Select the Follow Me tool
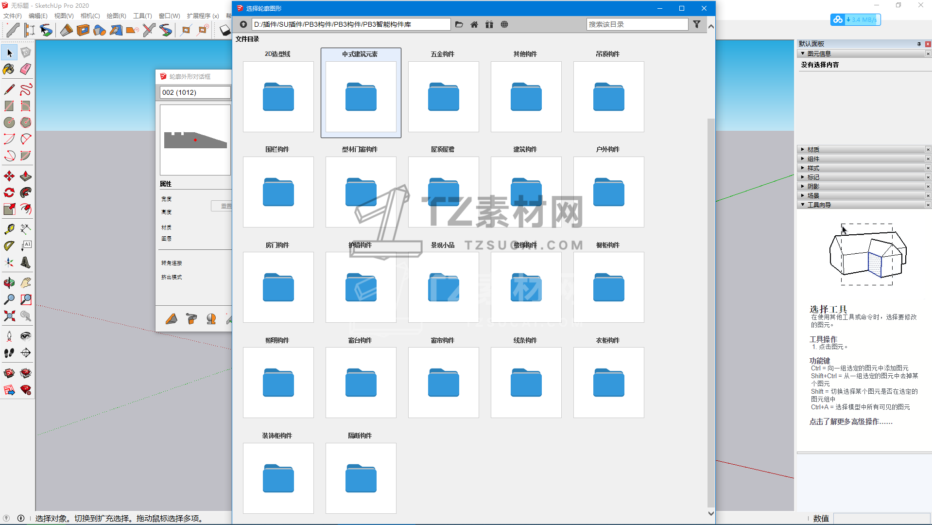This screenshot has width=932, height=525. click(x=26, y=192)
